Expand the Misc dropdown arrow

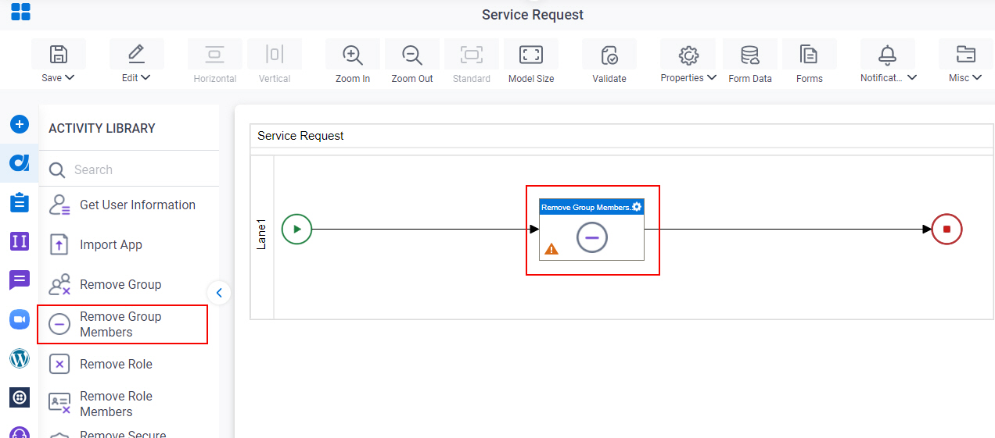tap(977, 77)
